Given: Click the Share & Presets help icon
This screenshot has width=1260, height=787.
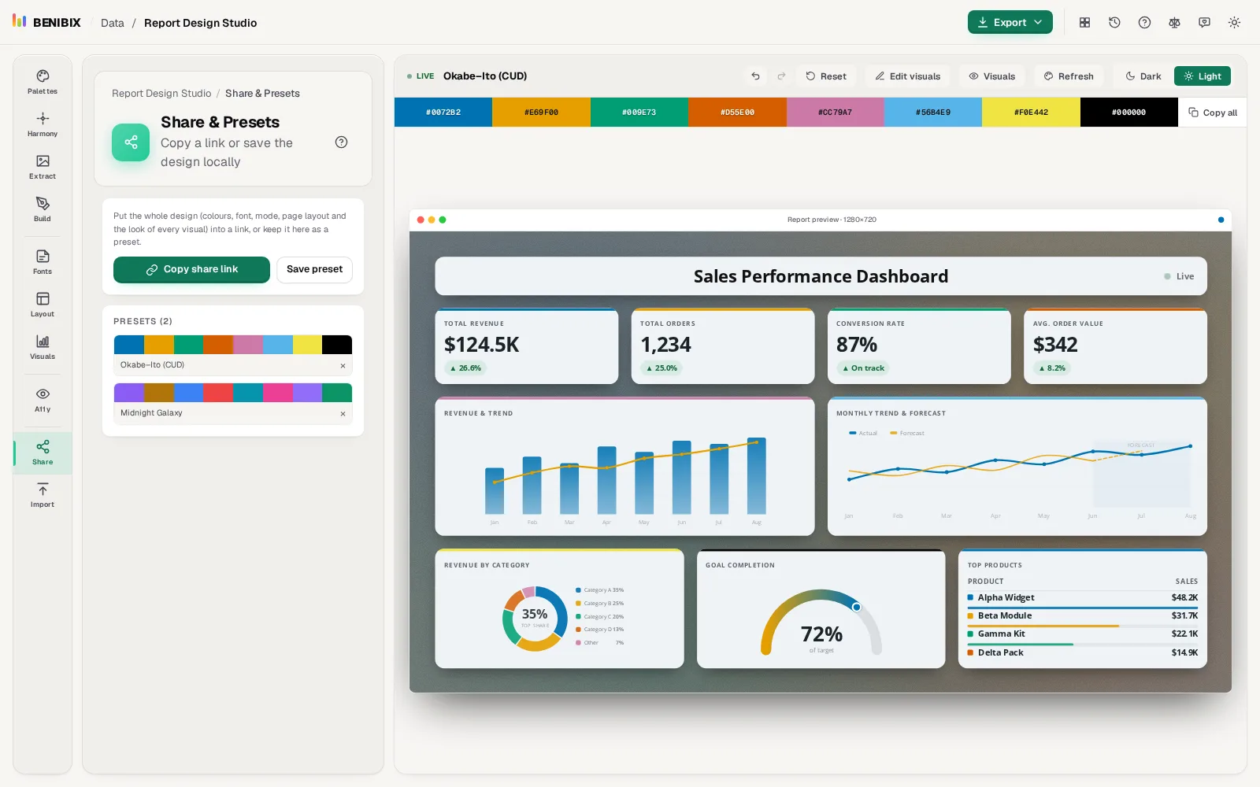Looking at the screenshot, I should (341, 142).
